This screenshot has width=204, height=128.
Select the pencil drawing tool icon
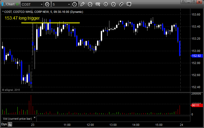(x=82, y=4)
